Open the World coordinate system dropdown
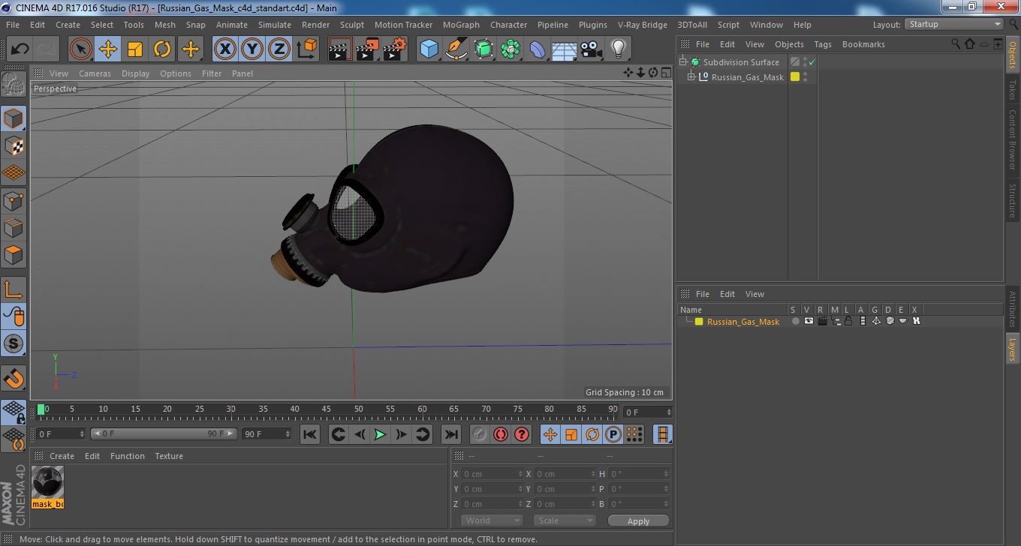Viewport: 1021px width, 546px height. tap(492, 520)
